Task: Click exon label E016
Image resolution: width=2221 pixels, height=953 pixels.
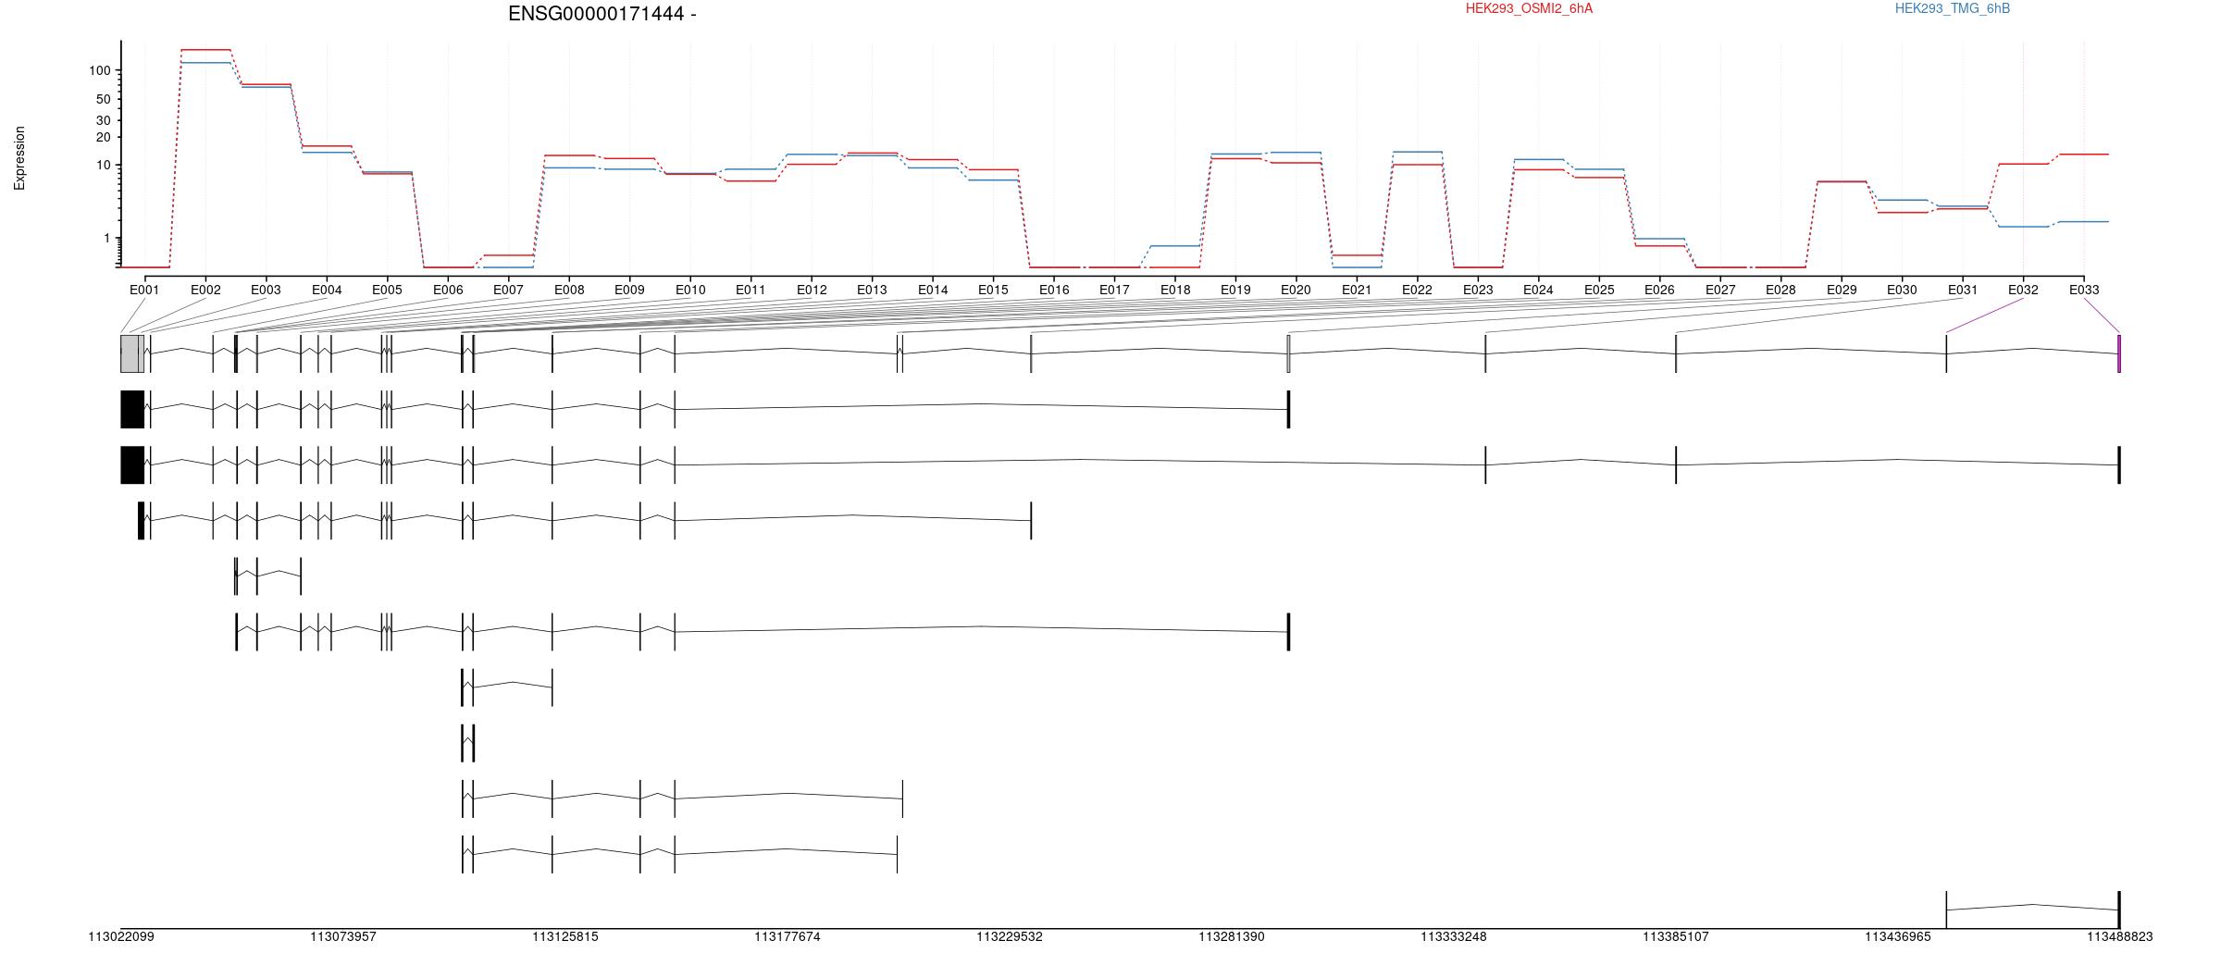Action: [1054, 290]
